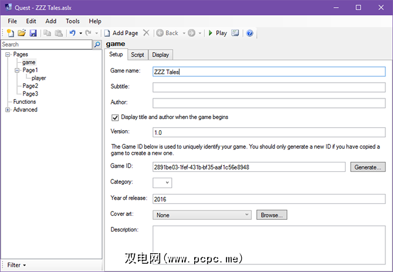Open the Category dropdown
The height and width of the screenshot is (272, 393).
click(162, 183)
